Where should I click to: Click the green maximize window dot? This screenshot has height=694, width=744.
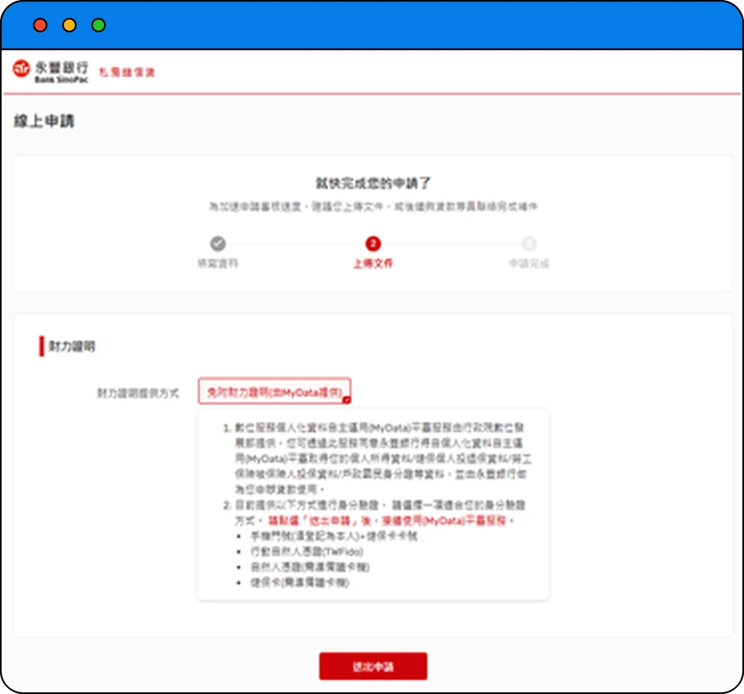[99, 25]
